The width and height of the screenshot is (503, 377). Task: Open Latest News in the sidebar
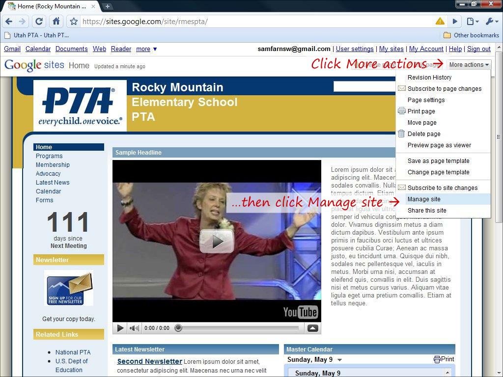tap(53, 183)
